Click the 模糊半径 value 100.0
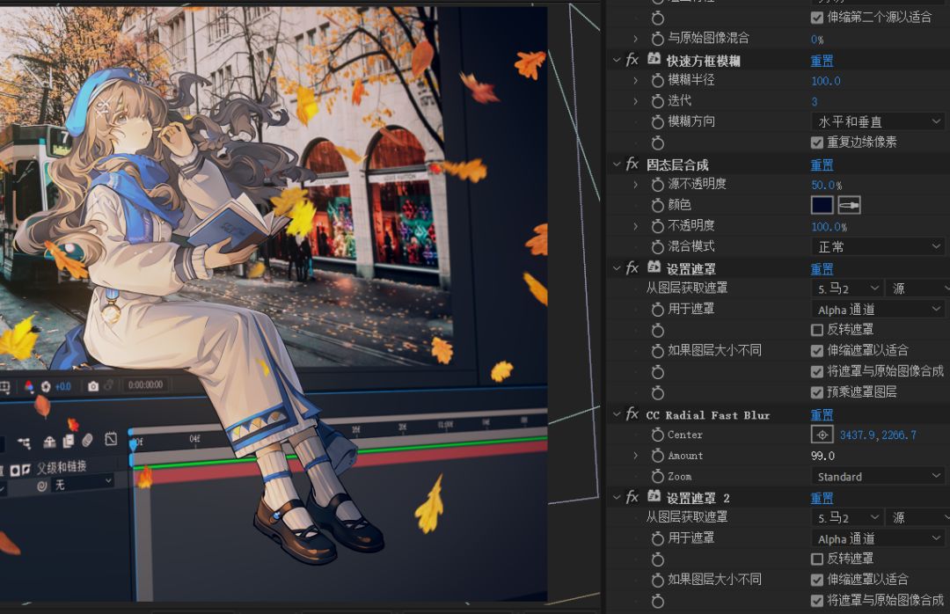The height and width of the screenshot is (614, 950). click(x=825, y=81)
